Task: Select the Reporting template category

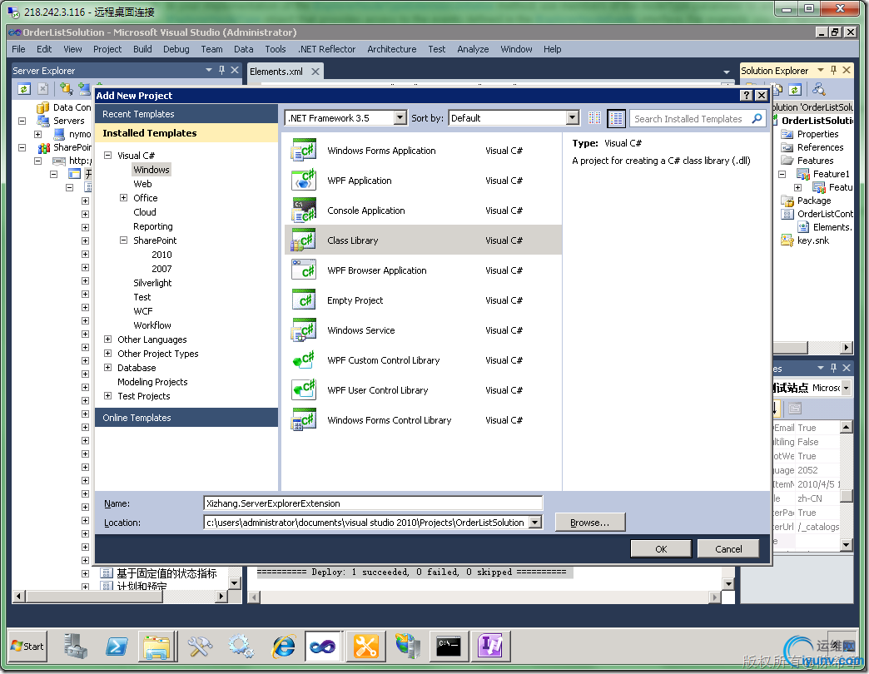Action: (153, 226)
